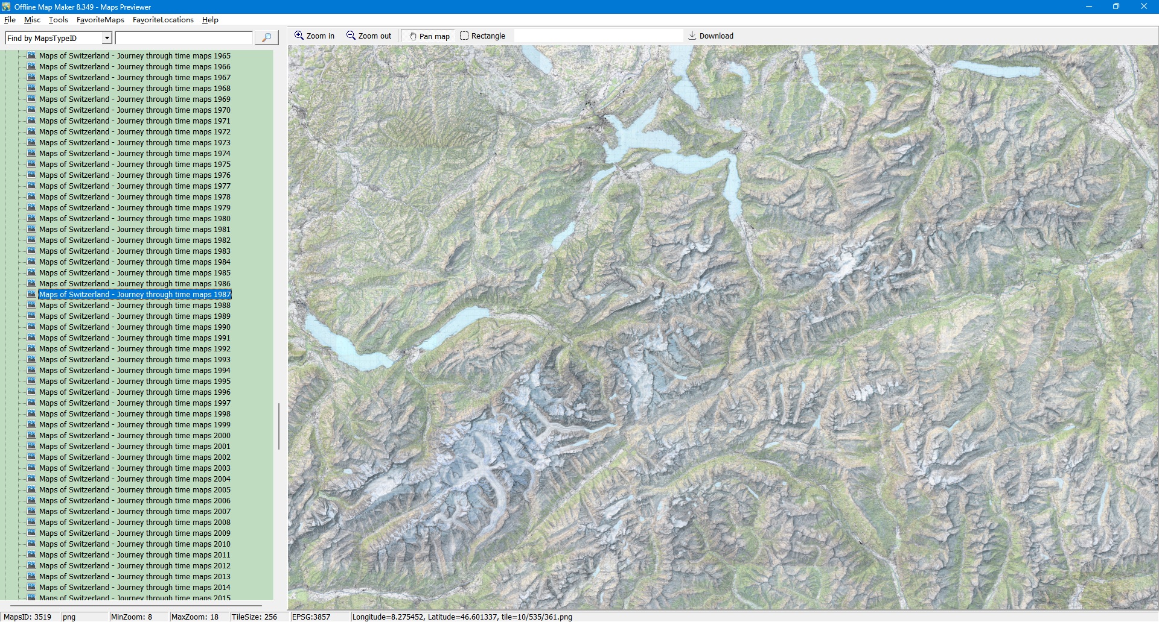The image size is (1159, 622).
Task: Open the Tools menu
Action: (58, 20)
